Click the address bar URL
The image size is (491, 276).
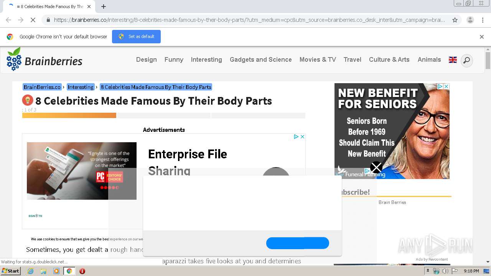point(249,20)
